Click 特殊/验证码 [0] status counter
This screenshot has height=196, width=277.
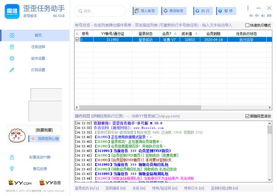tap(165, 188)
